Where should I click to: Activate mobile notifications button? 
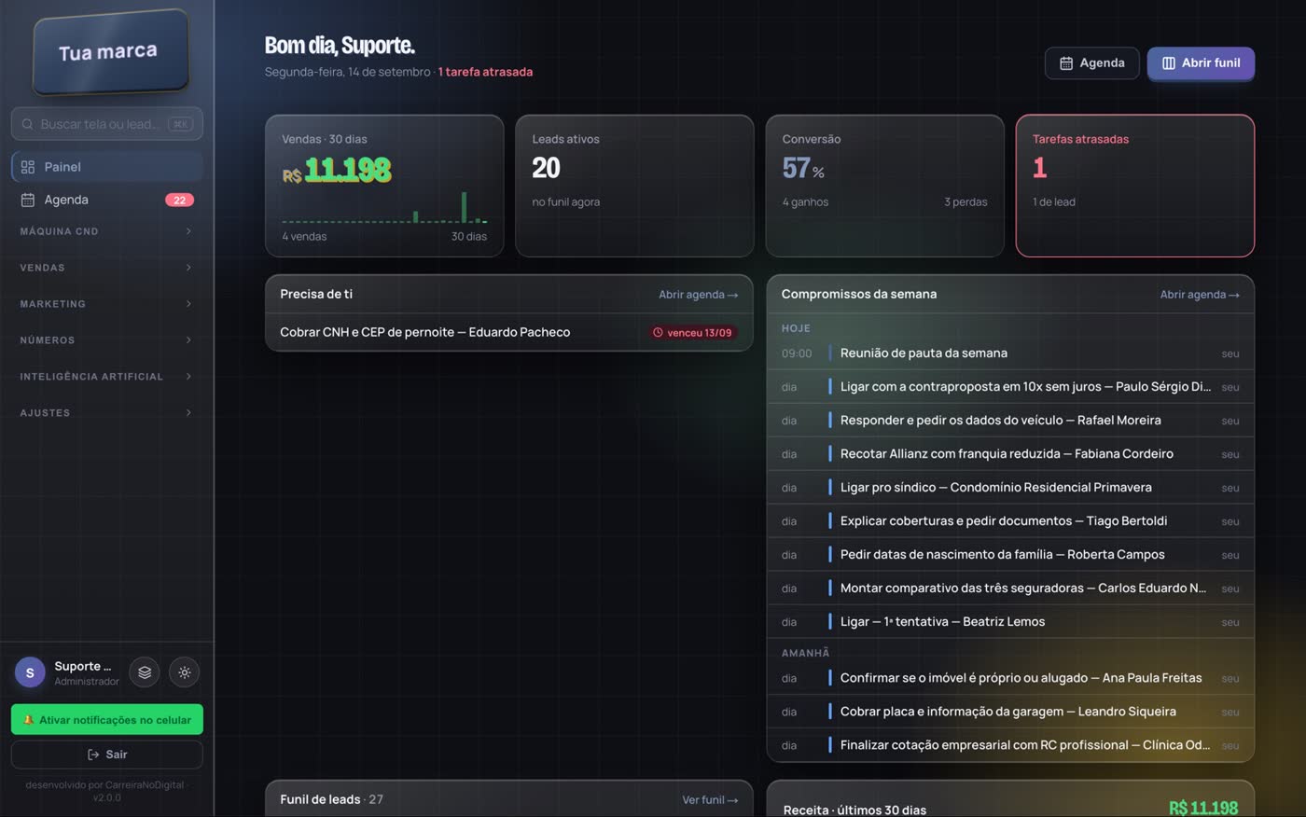point(106,720)
